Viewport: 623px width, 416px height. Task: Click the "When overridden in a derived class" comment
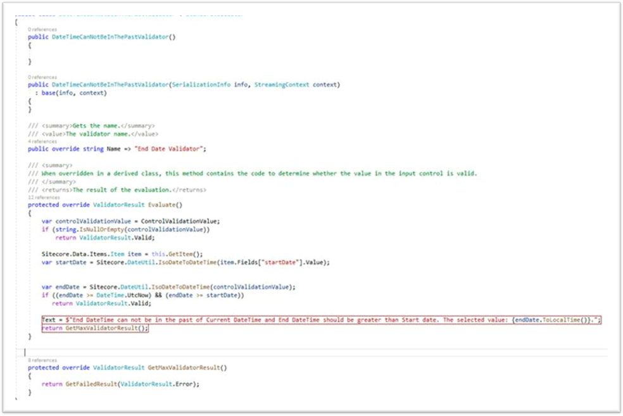pos(101,173)
